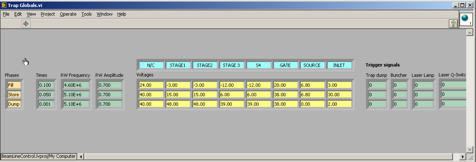Select the S4 column header field

point(258,65)
